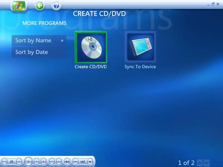Start recording with the red Record button
The width and height of the screenshot is (223, 167).
pos(43,162)
